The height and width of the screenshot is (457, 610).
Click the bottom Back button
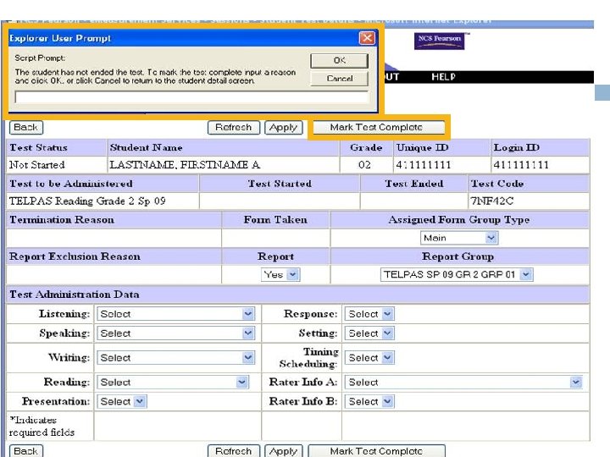tap(25, 451)
